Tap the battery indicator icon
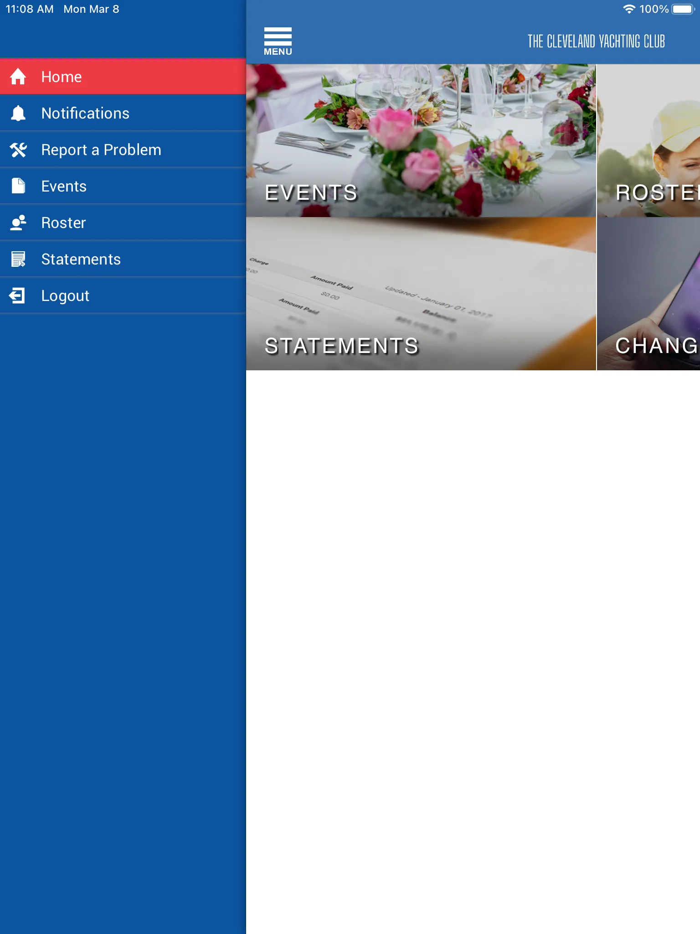Screen dimensions: 700x934 [683, 9]
